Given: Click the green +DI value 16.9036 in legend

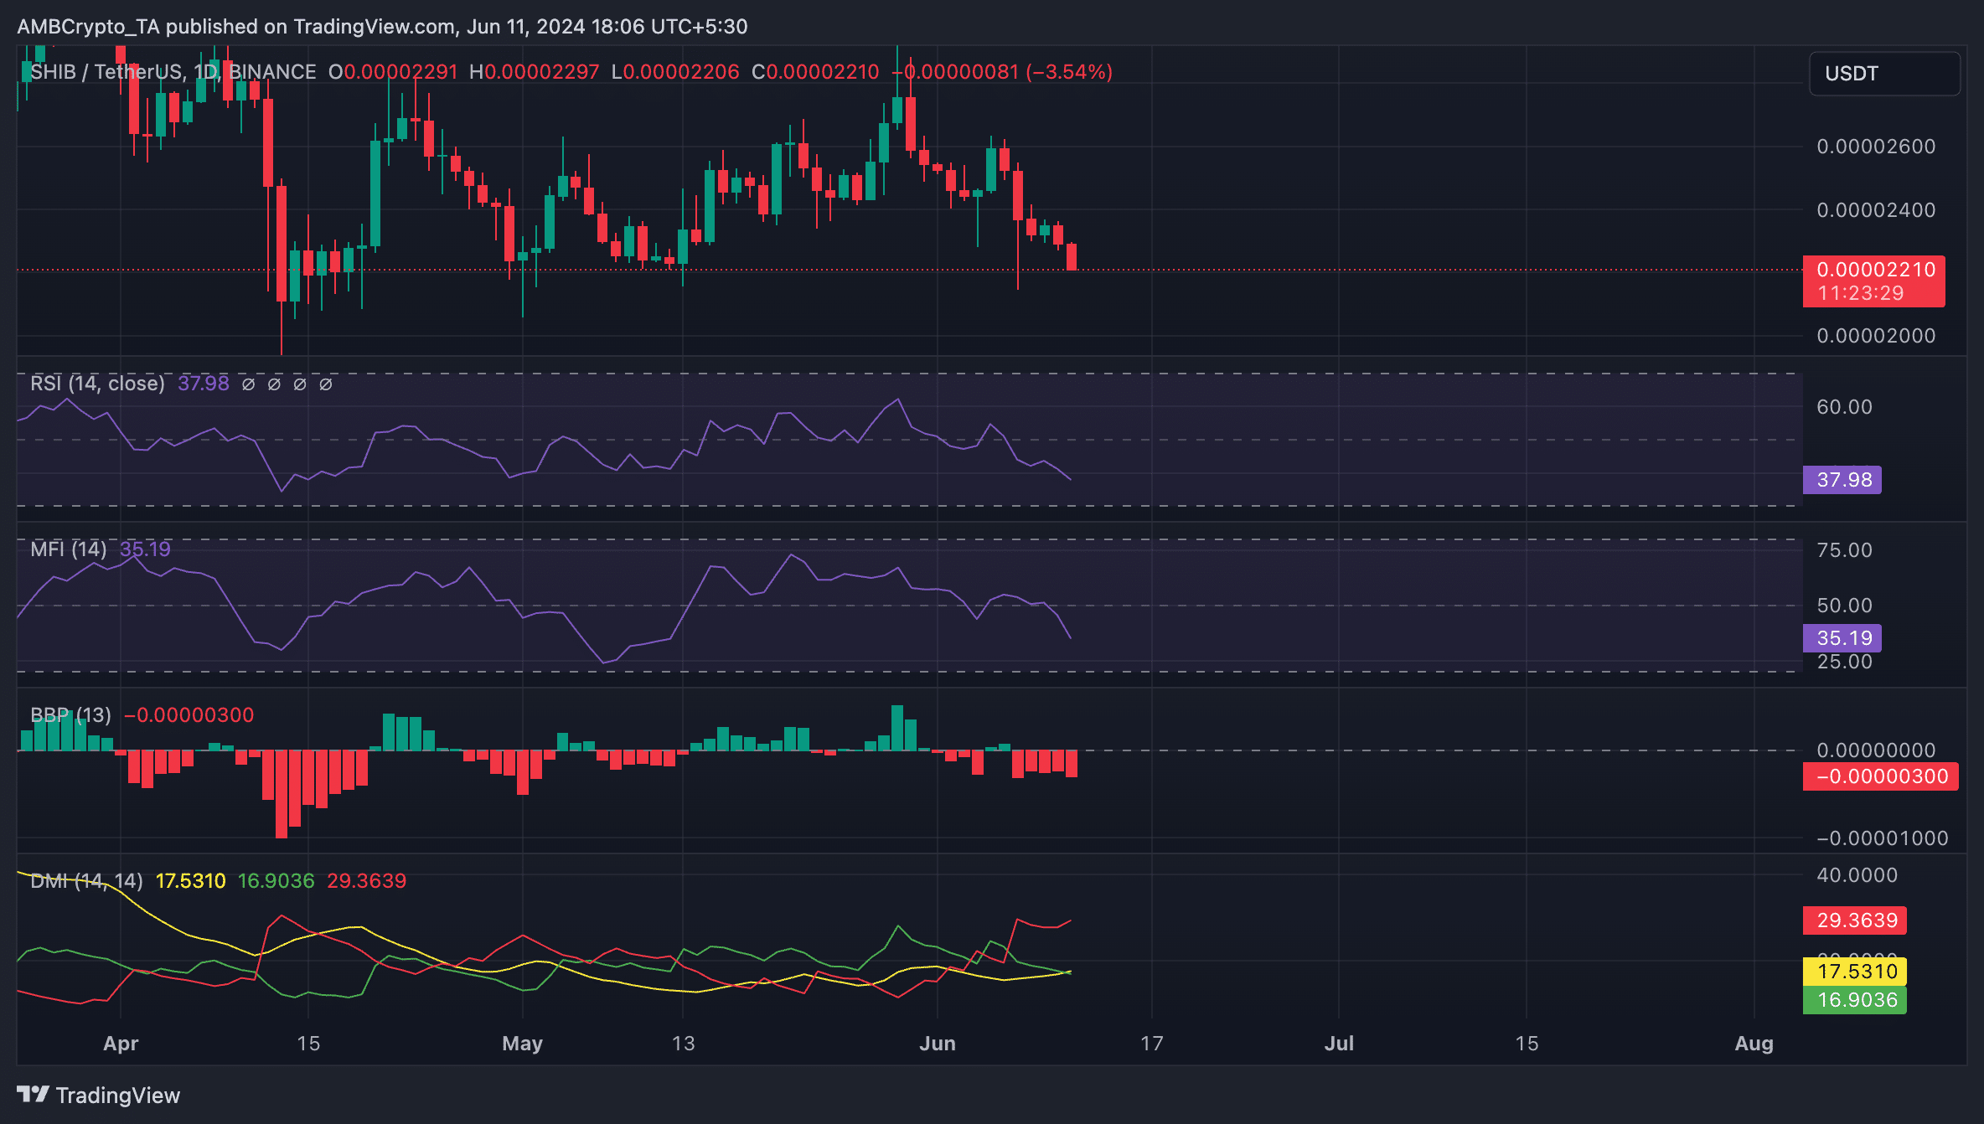Looking at the screenshot, I should [x=276, y=881].
